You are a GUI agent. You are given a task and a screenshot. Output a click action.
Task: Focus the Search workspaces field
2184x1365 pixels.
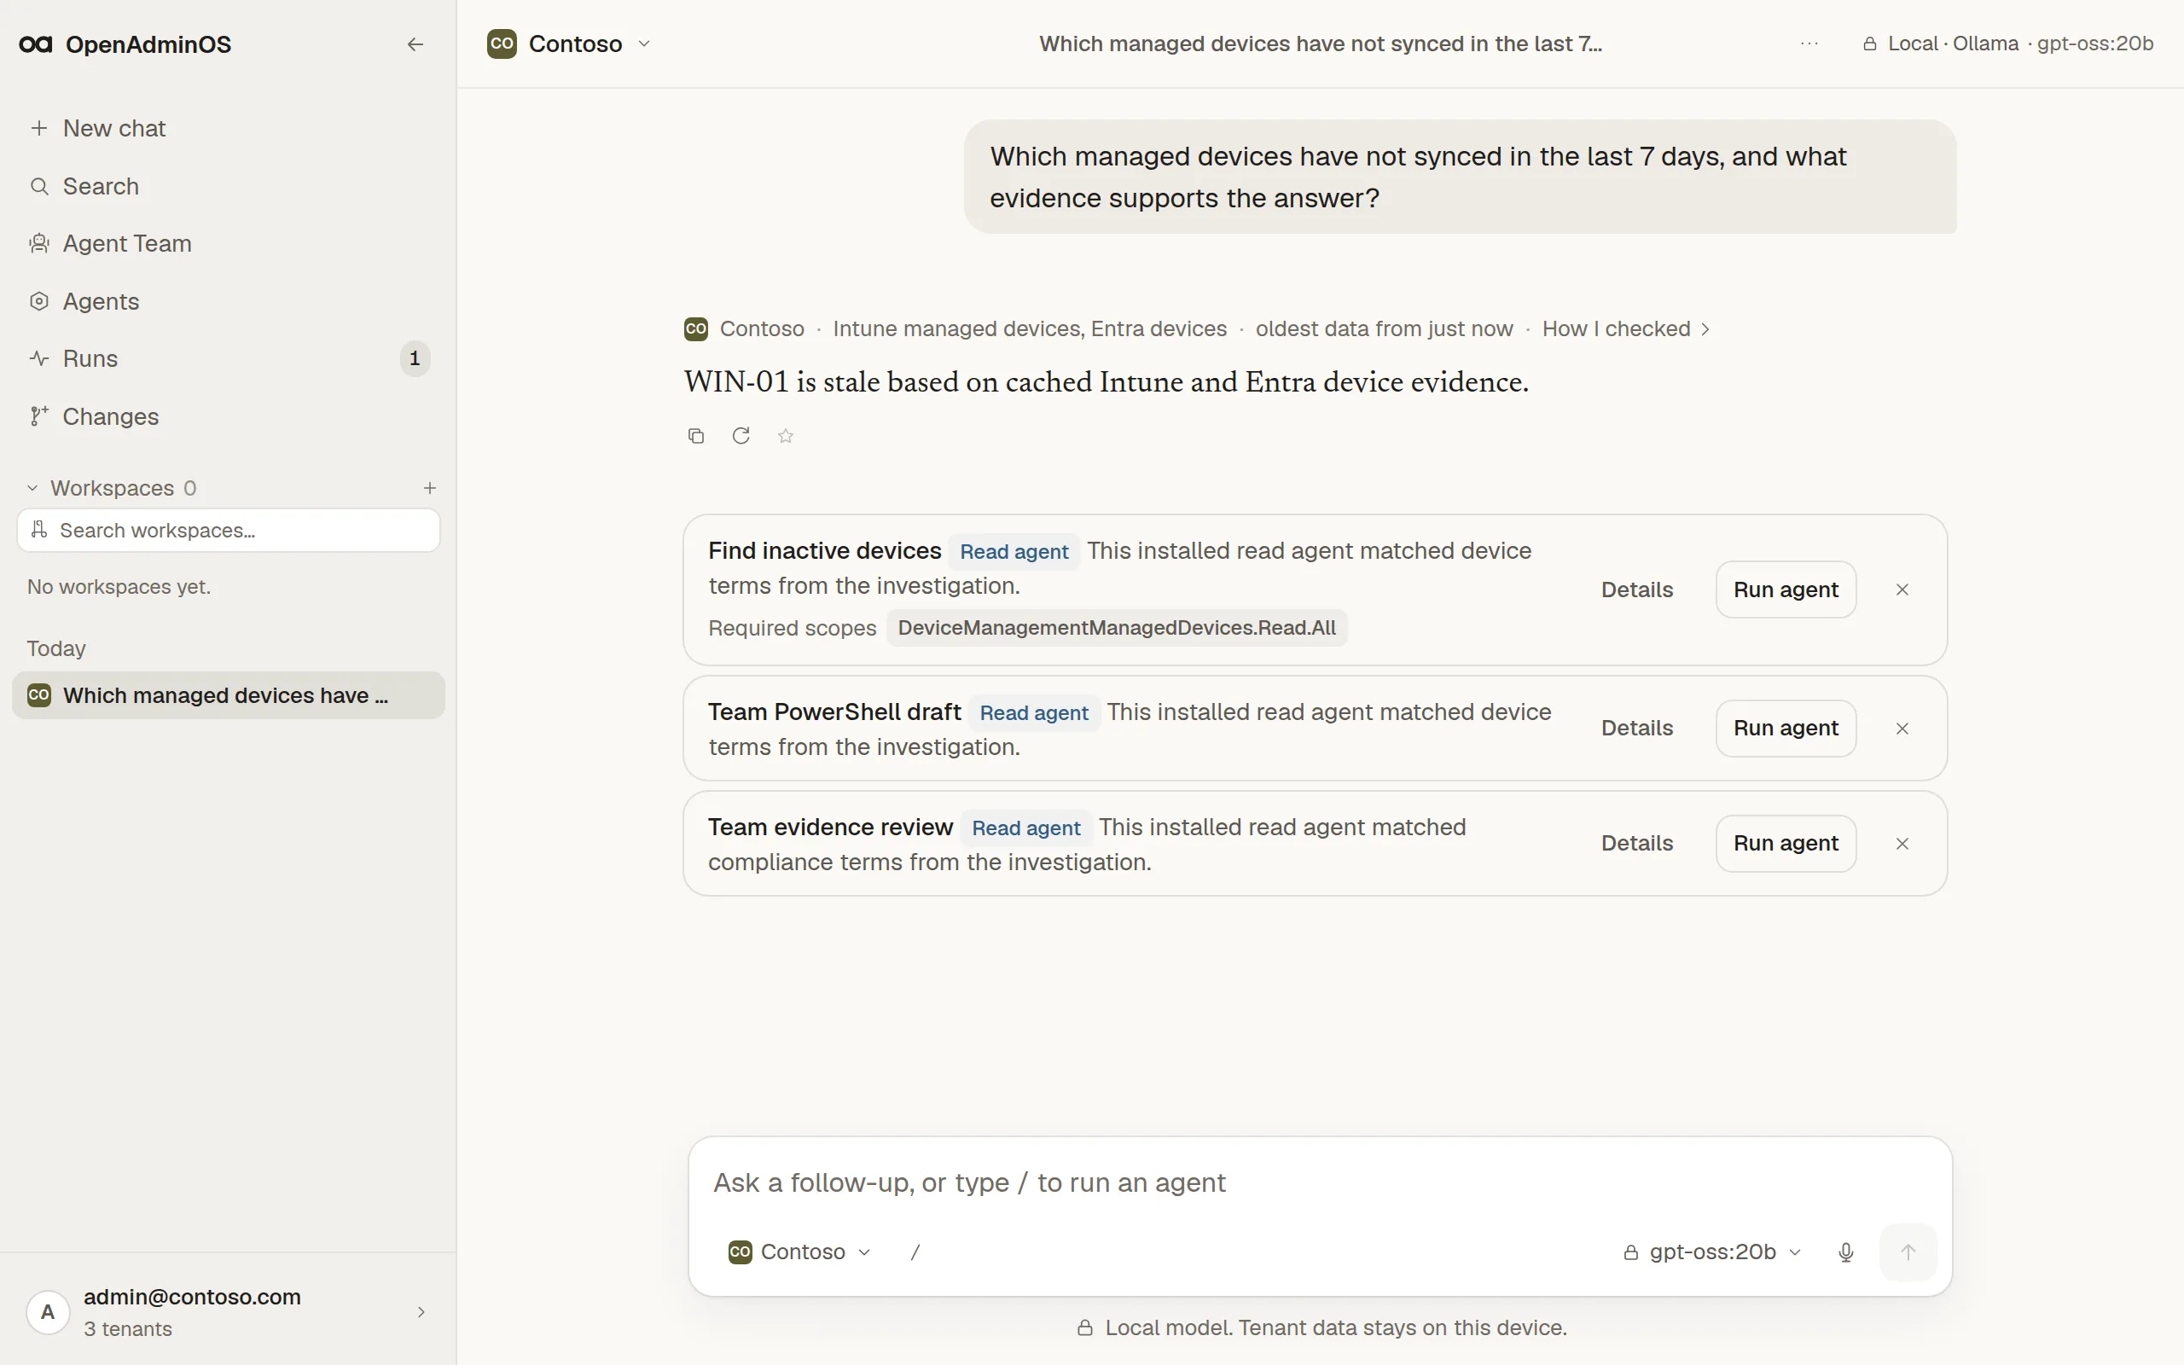229,530
